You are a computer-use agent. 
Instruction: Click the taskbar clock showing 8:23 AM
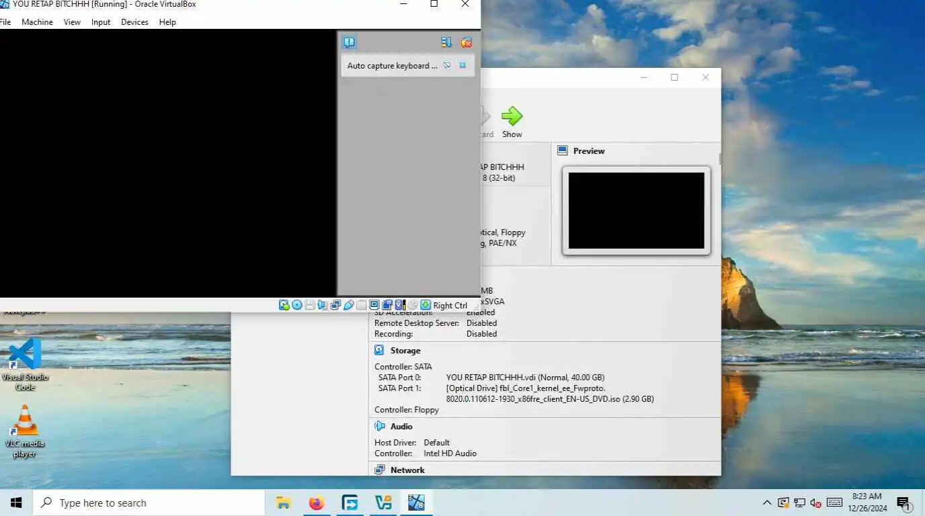pos(867,503)
